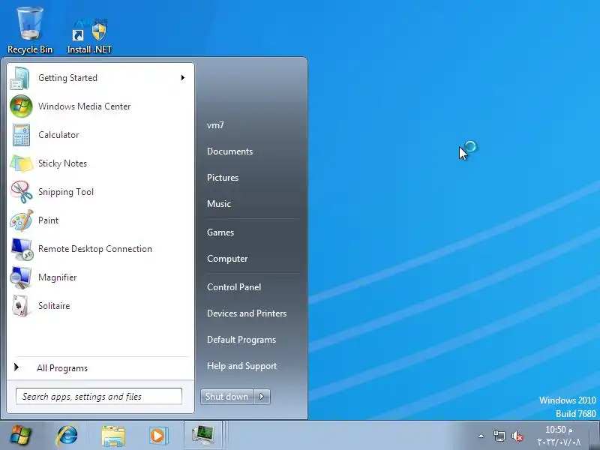Select the Sticky Notes label
The width and height of the screenshot is (600, 450).
(63, 163)
